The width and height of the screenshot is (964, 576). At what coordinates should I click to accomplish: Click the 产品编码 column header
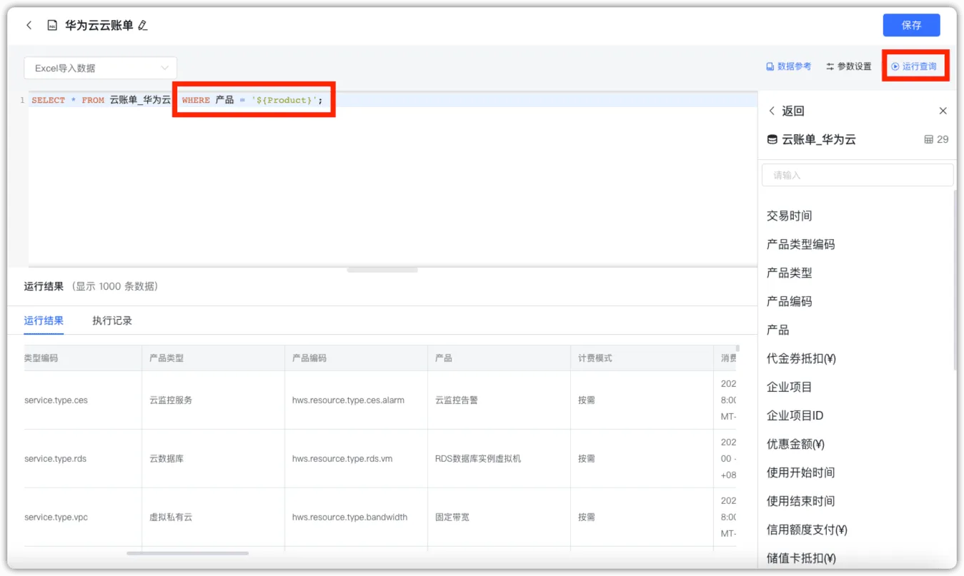[356, 358]
